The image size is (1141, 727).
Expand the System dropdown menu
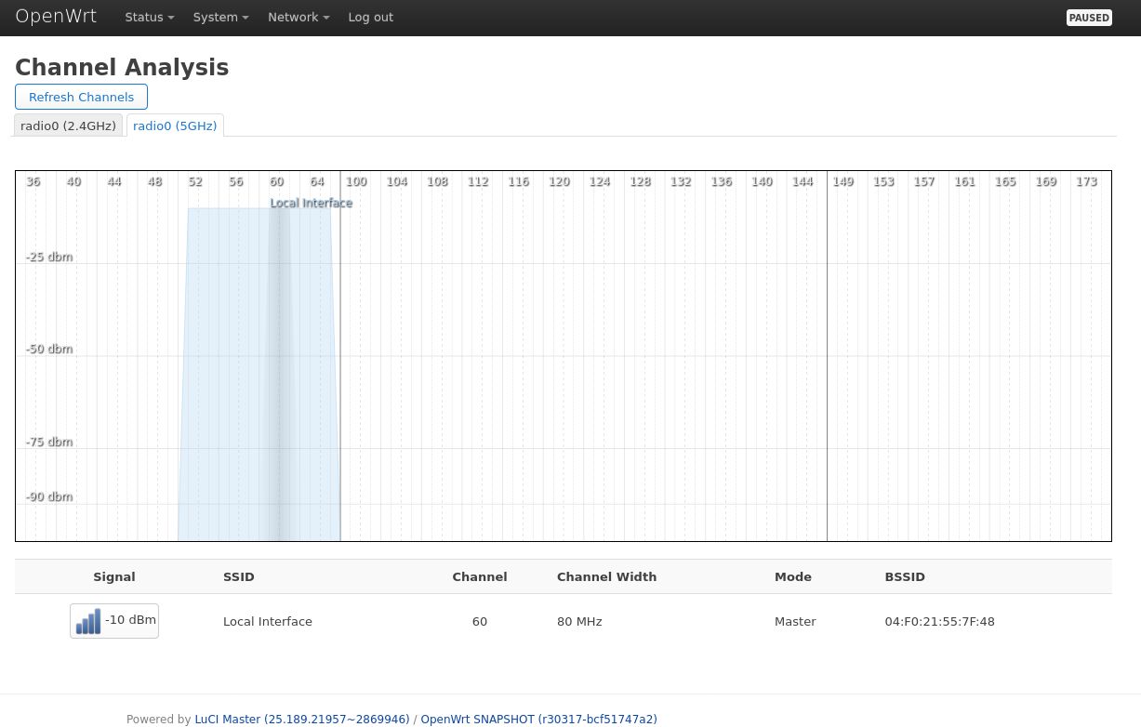tap(220, 18)
